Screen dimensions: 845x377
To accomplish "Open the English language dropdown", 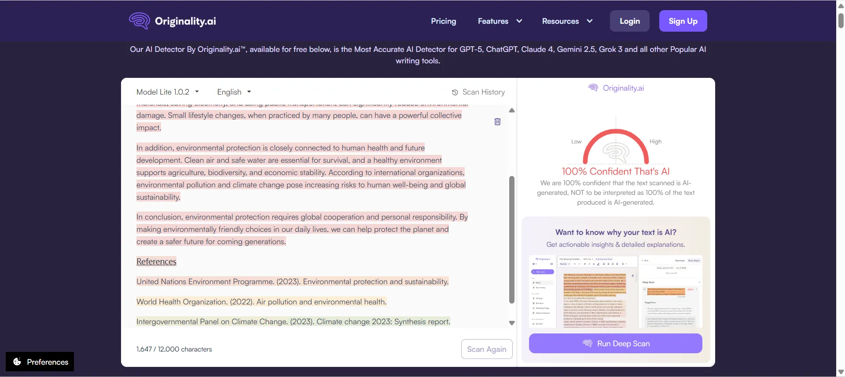I will point(234,92).
